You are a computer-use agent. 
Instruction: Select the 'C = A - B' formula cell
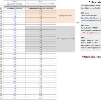point(14,1)
